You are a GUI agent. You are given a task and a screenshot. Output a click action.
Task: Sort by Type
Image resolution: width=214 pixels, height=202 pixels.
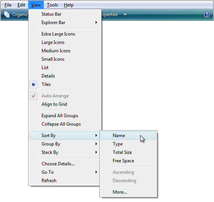(x=128, y=144)
